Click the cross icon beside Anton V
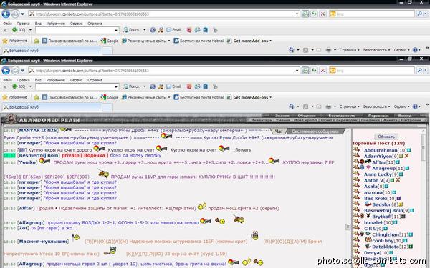The width and height of the screenshot is (430, 268). [398, 180]
